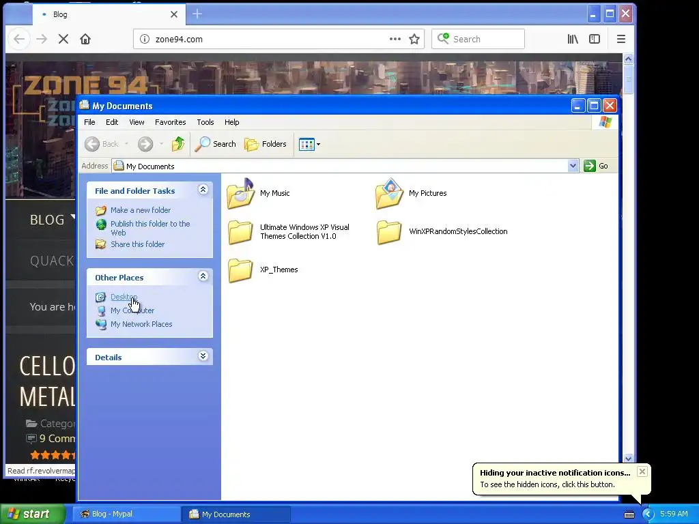699x524 pixels.
Task: Click the browser scrollbar up arrow
Action: pos(628,59)
